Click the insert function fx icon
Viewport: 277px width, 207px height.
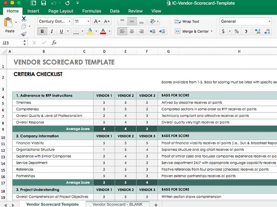pos(54,43)
